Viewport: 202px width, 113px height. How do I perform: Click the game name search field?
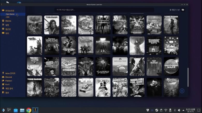(x=104, y=10)
